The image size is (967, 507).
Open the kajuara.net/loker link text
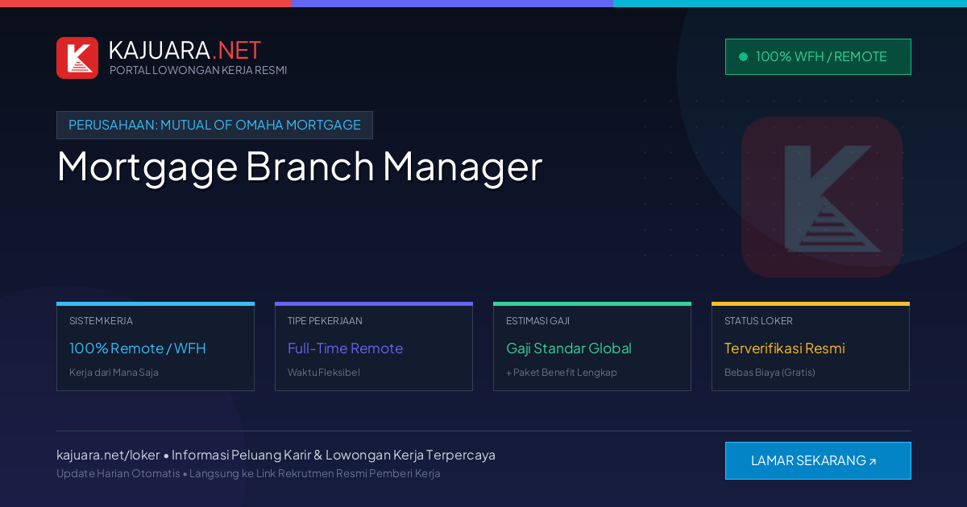(x=108, y=455)
